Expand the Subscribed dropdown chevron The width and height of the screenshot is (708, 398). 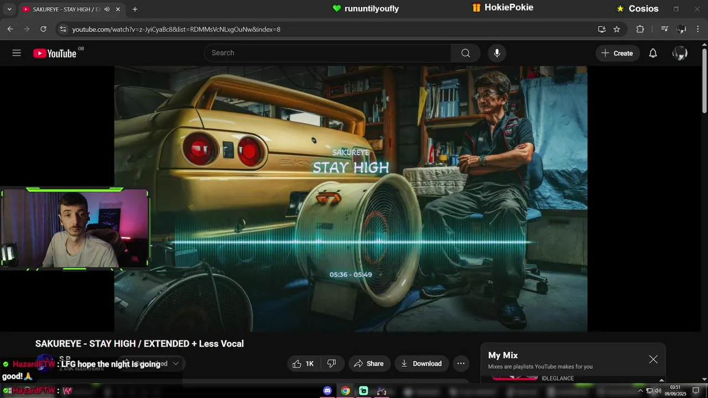tap(176, 364)
